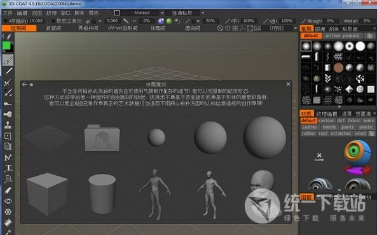Select the eraser tool in left toolbar
377x235 pixels.
pyautogui.click(x=8, y=190)
